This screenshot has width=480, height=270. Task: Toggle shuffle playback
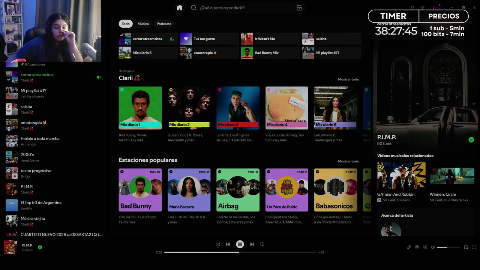pyautogui.click(x=218, y=244)
